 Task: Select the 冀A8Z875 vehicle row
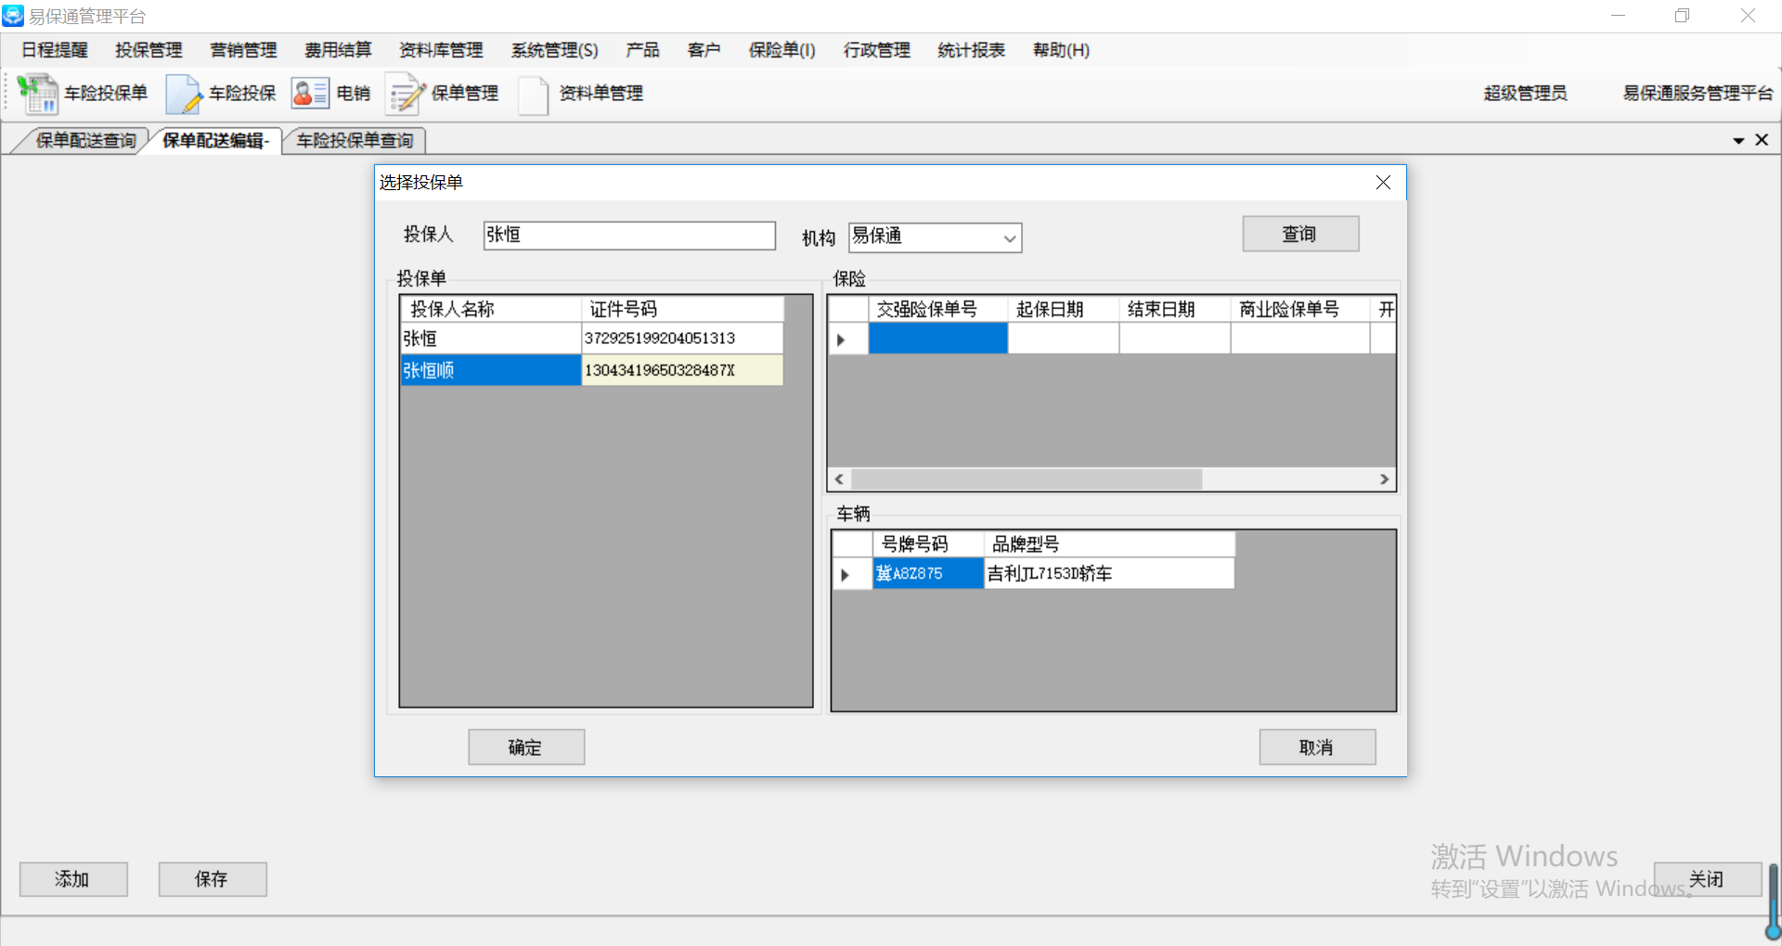tap(926, 574)
